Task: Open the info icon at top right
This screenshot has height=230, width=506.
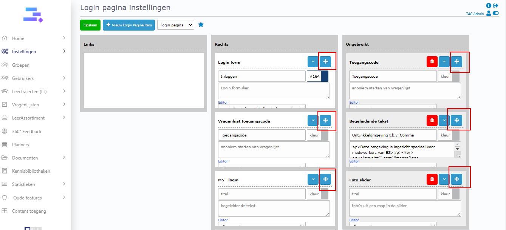Action: 489,6
